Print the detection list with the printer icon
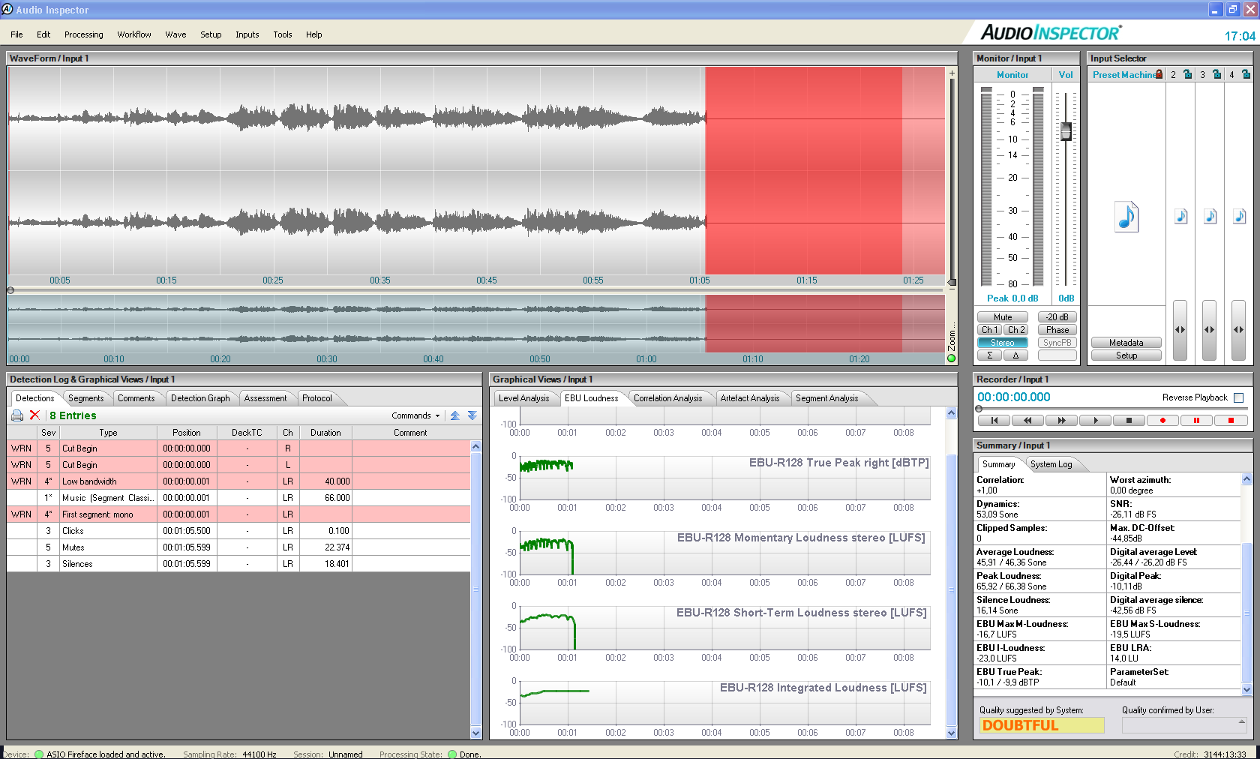This screenshot has height=759, width=1260. [x=17, y=415]
